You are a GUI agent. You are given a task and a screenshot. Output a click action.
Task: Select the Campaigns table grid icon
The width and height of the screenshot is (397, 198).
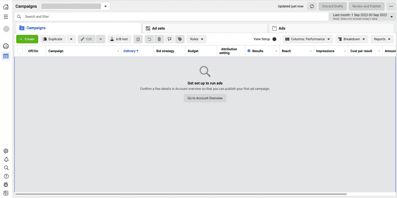6,56
